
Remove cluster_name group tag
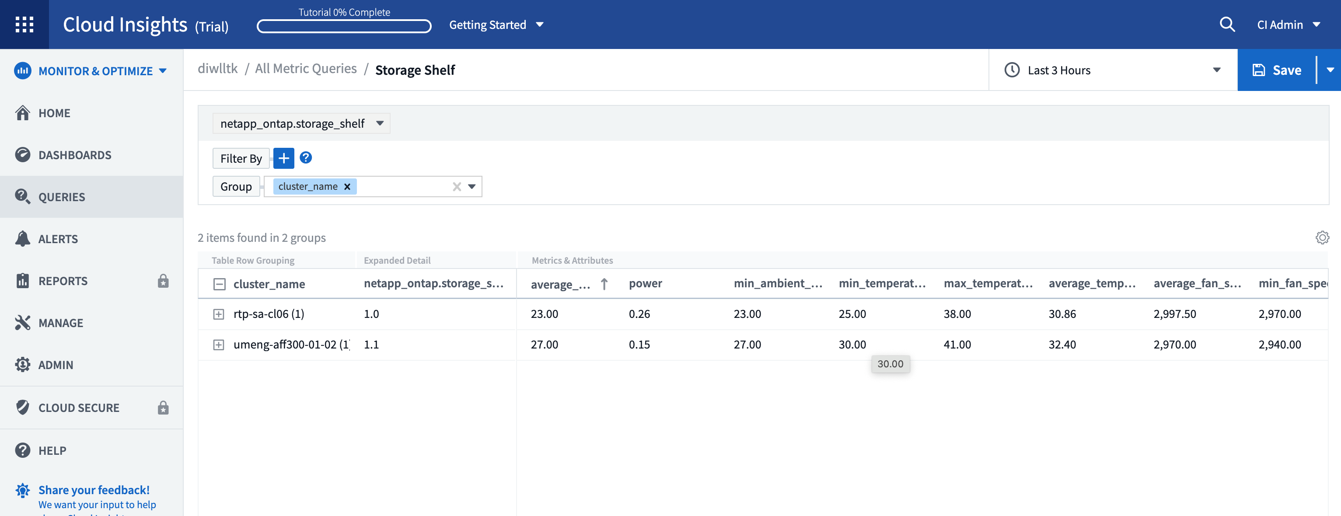(347, 185)
